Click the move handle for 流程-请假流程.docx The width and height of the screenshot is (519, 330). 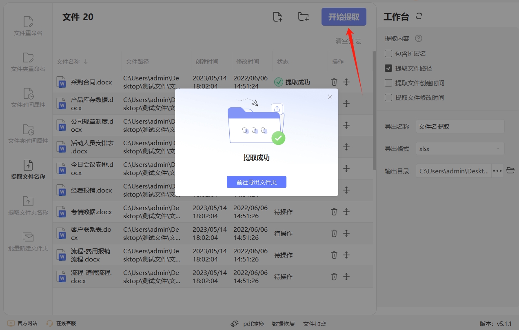(346, 277)
